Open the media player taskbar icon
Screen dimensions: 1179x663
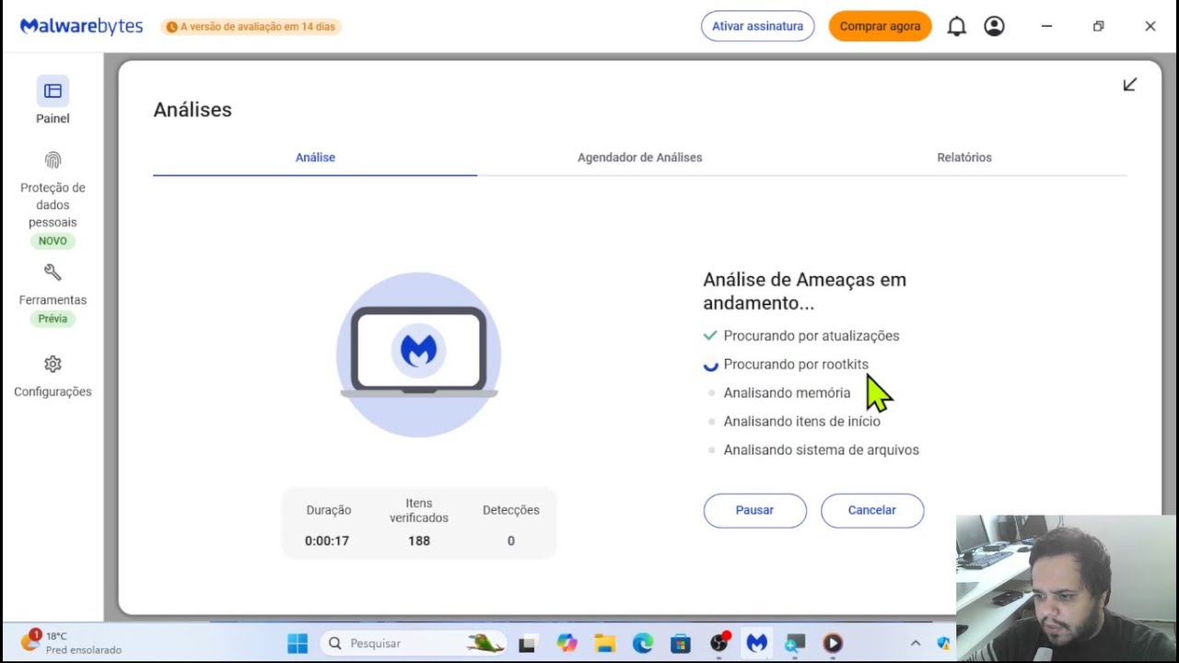click(833, 643)
